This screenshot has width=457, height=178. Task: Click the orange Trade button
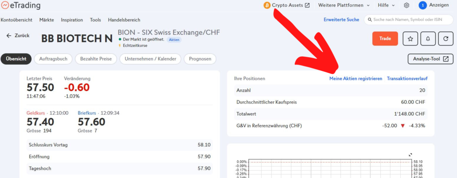pyautogui.click(x=385, y=39)
